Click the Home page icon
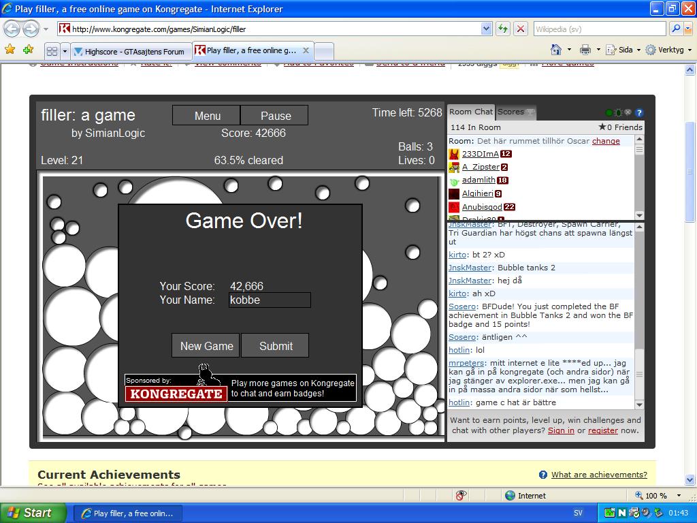The height and width of the screenshot is (523, 697). (556, 50)
